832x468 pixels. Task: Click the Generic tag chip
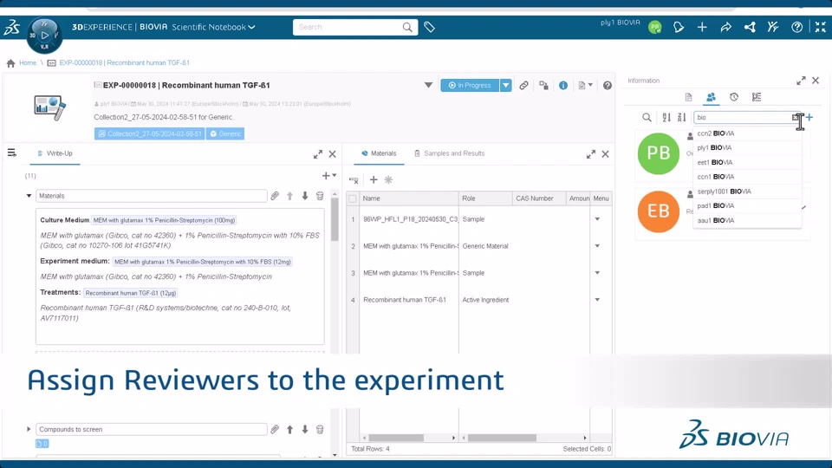tap(225, 133)
